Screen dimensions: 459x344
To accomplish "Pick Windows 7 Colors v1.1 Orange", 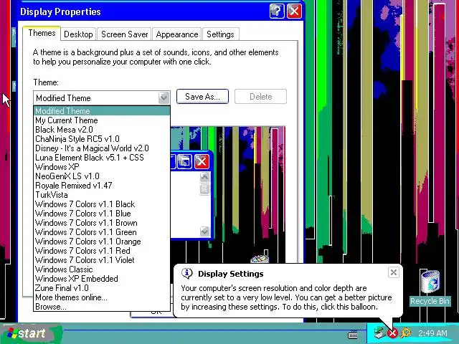I will click(x=102, y=242).
